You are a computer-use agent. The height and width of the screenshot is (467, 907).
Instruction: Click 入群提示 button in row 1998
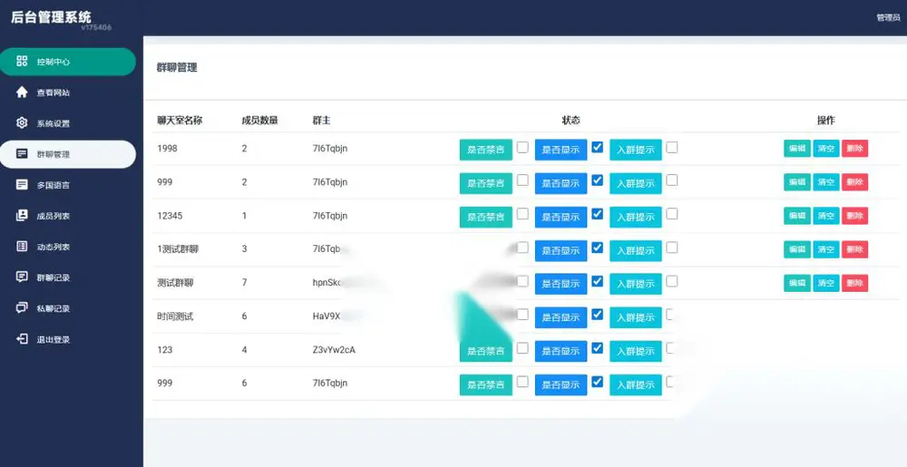(636, 150)
